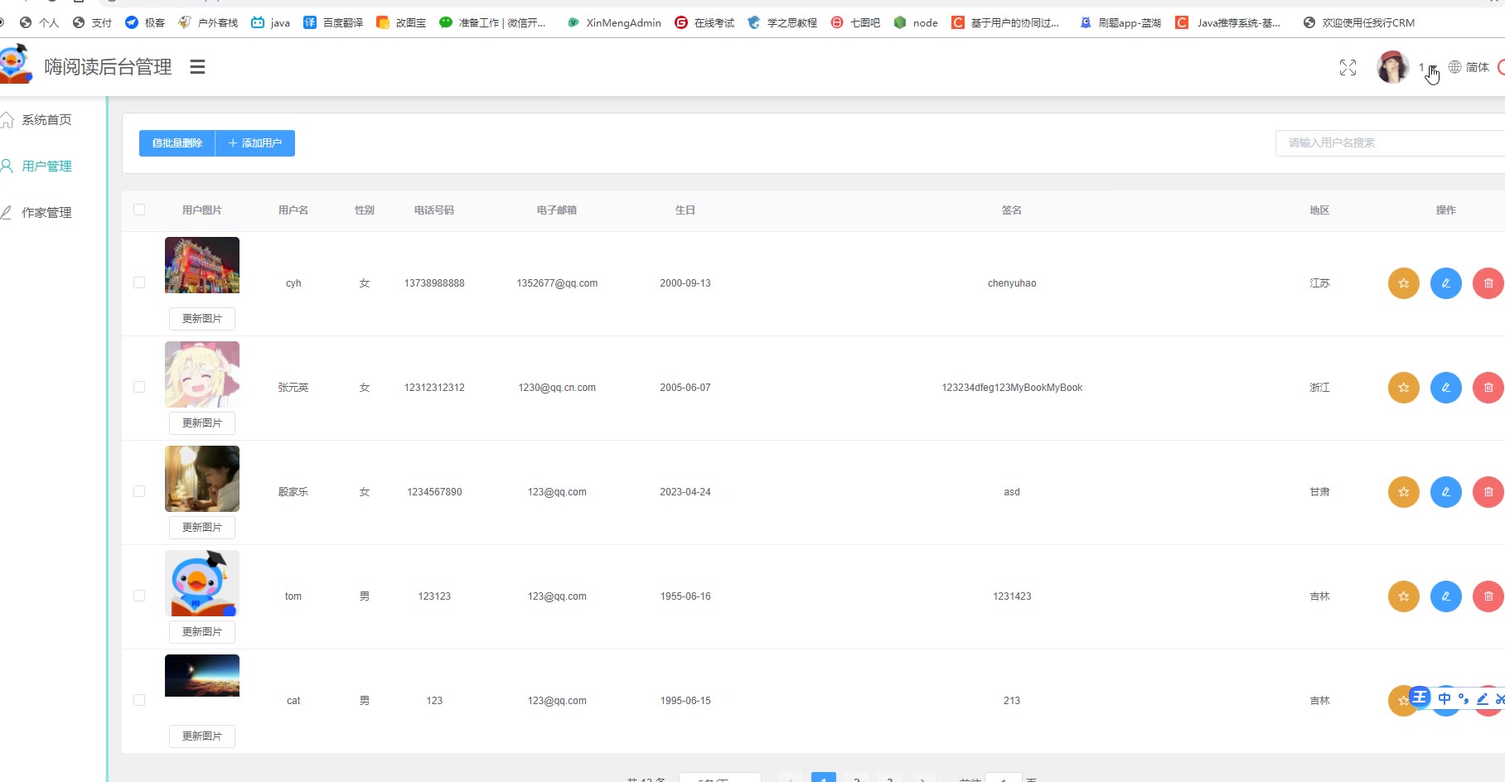Click the 批量删除 button

(177, 143)
